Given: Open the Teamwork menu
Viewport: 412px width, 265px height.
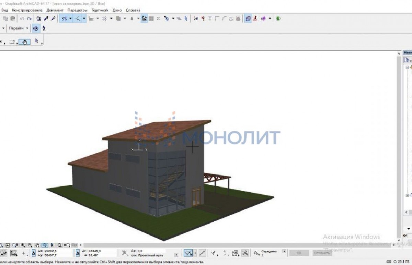Looking at the screenshot, I should 100,10.
